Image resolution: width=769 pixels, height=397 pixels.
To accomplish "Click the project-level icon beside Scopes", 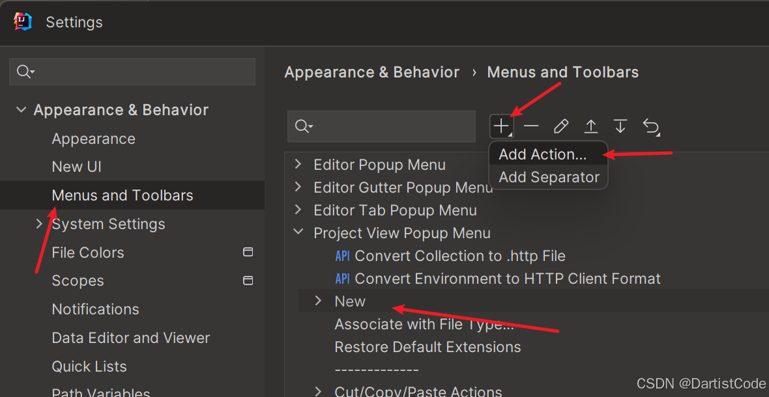I will click(x=248, y=281).
